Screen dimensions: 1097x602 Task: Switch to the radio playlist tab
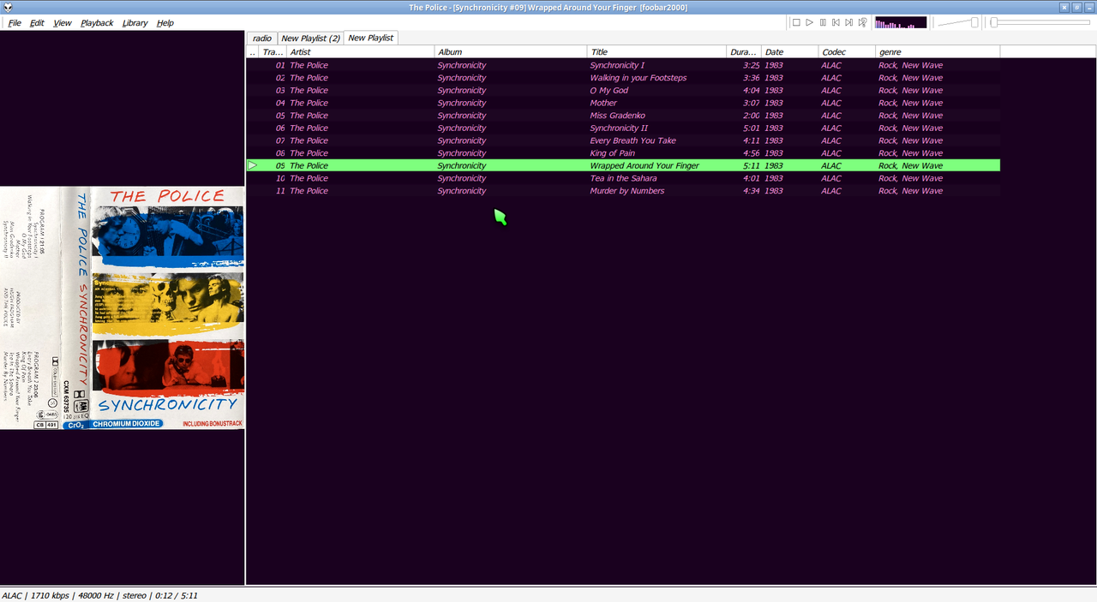262,39
